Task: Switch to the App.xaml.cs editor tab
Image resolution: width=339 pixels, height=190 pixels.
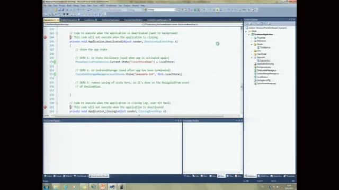Action: click(51, 20)
